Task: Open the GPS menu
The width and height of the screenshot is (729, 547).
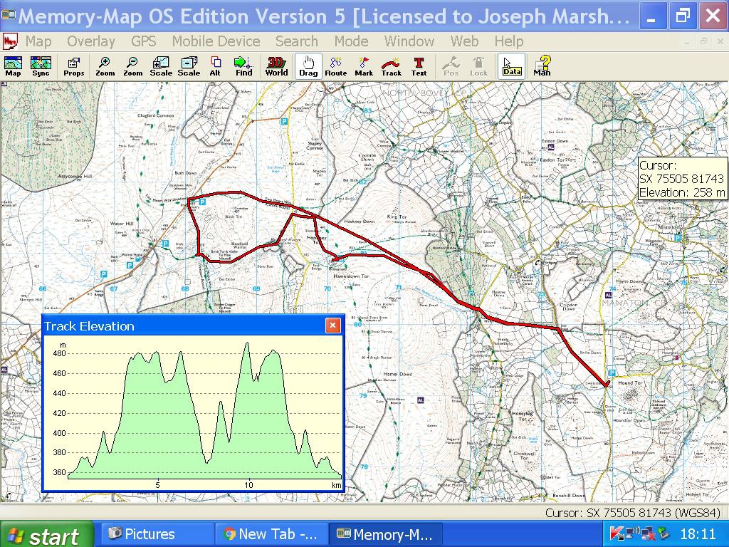Action: (x=143, y=41)
